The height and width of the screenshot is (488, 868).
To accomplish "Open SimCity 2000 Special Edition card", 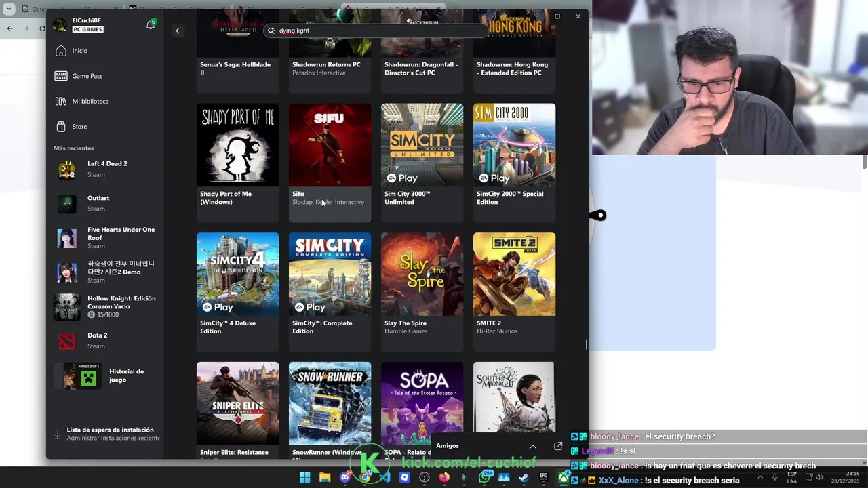I will point(514,162).
